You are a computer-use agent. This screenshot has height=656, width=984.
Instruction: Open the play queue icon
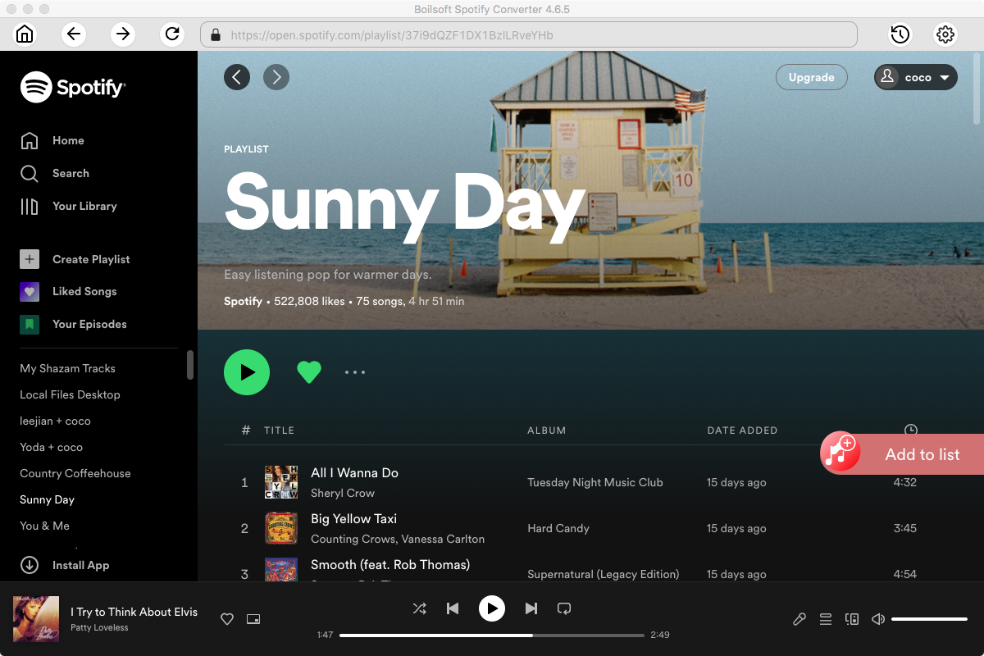(x=826, y=619)
